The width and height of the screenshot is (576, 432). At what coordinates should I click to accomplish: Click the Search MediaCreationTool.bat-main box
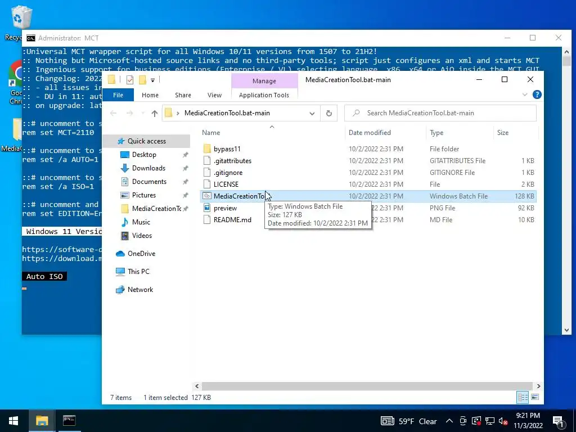440,113
